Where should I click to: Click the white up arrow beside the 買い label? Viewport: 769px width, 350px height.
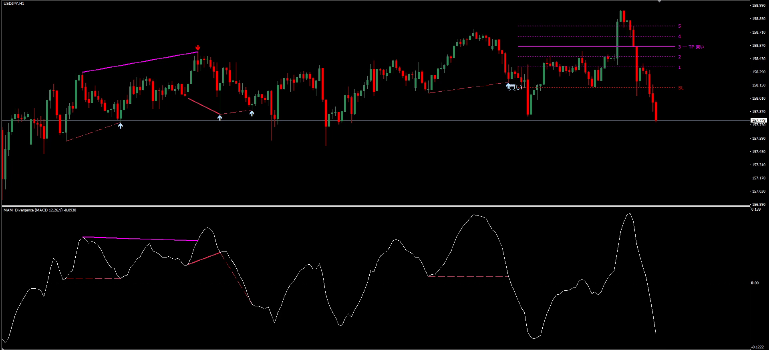508,86
